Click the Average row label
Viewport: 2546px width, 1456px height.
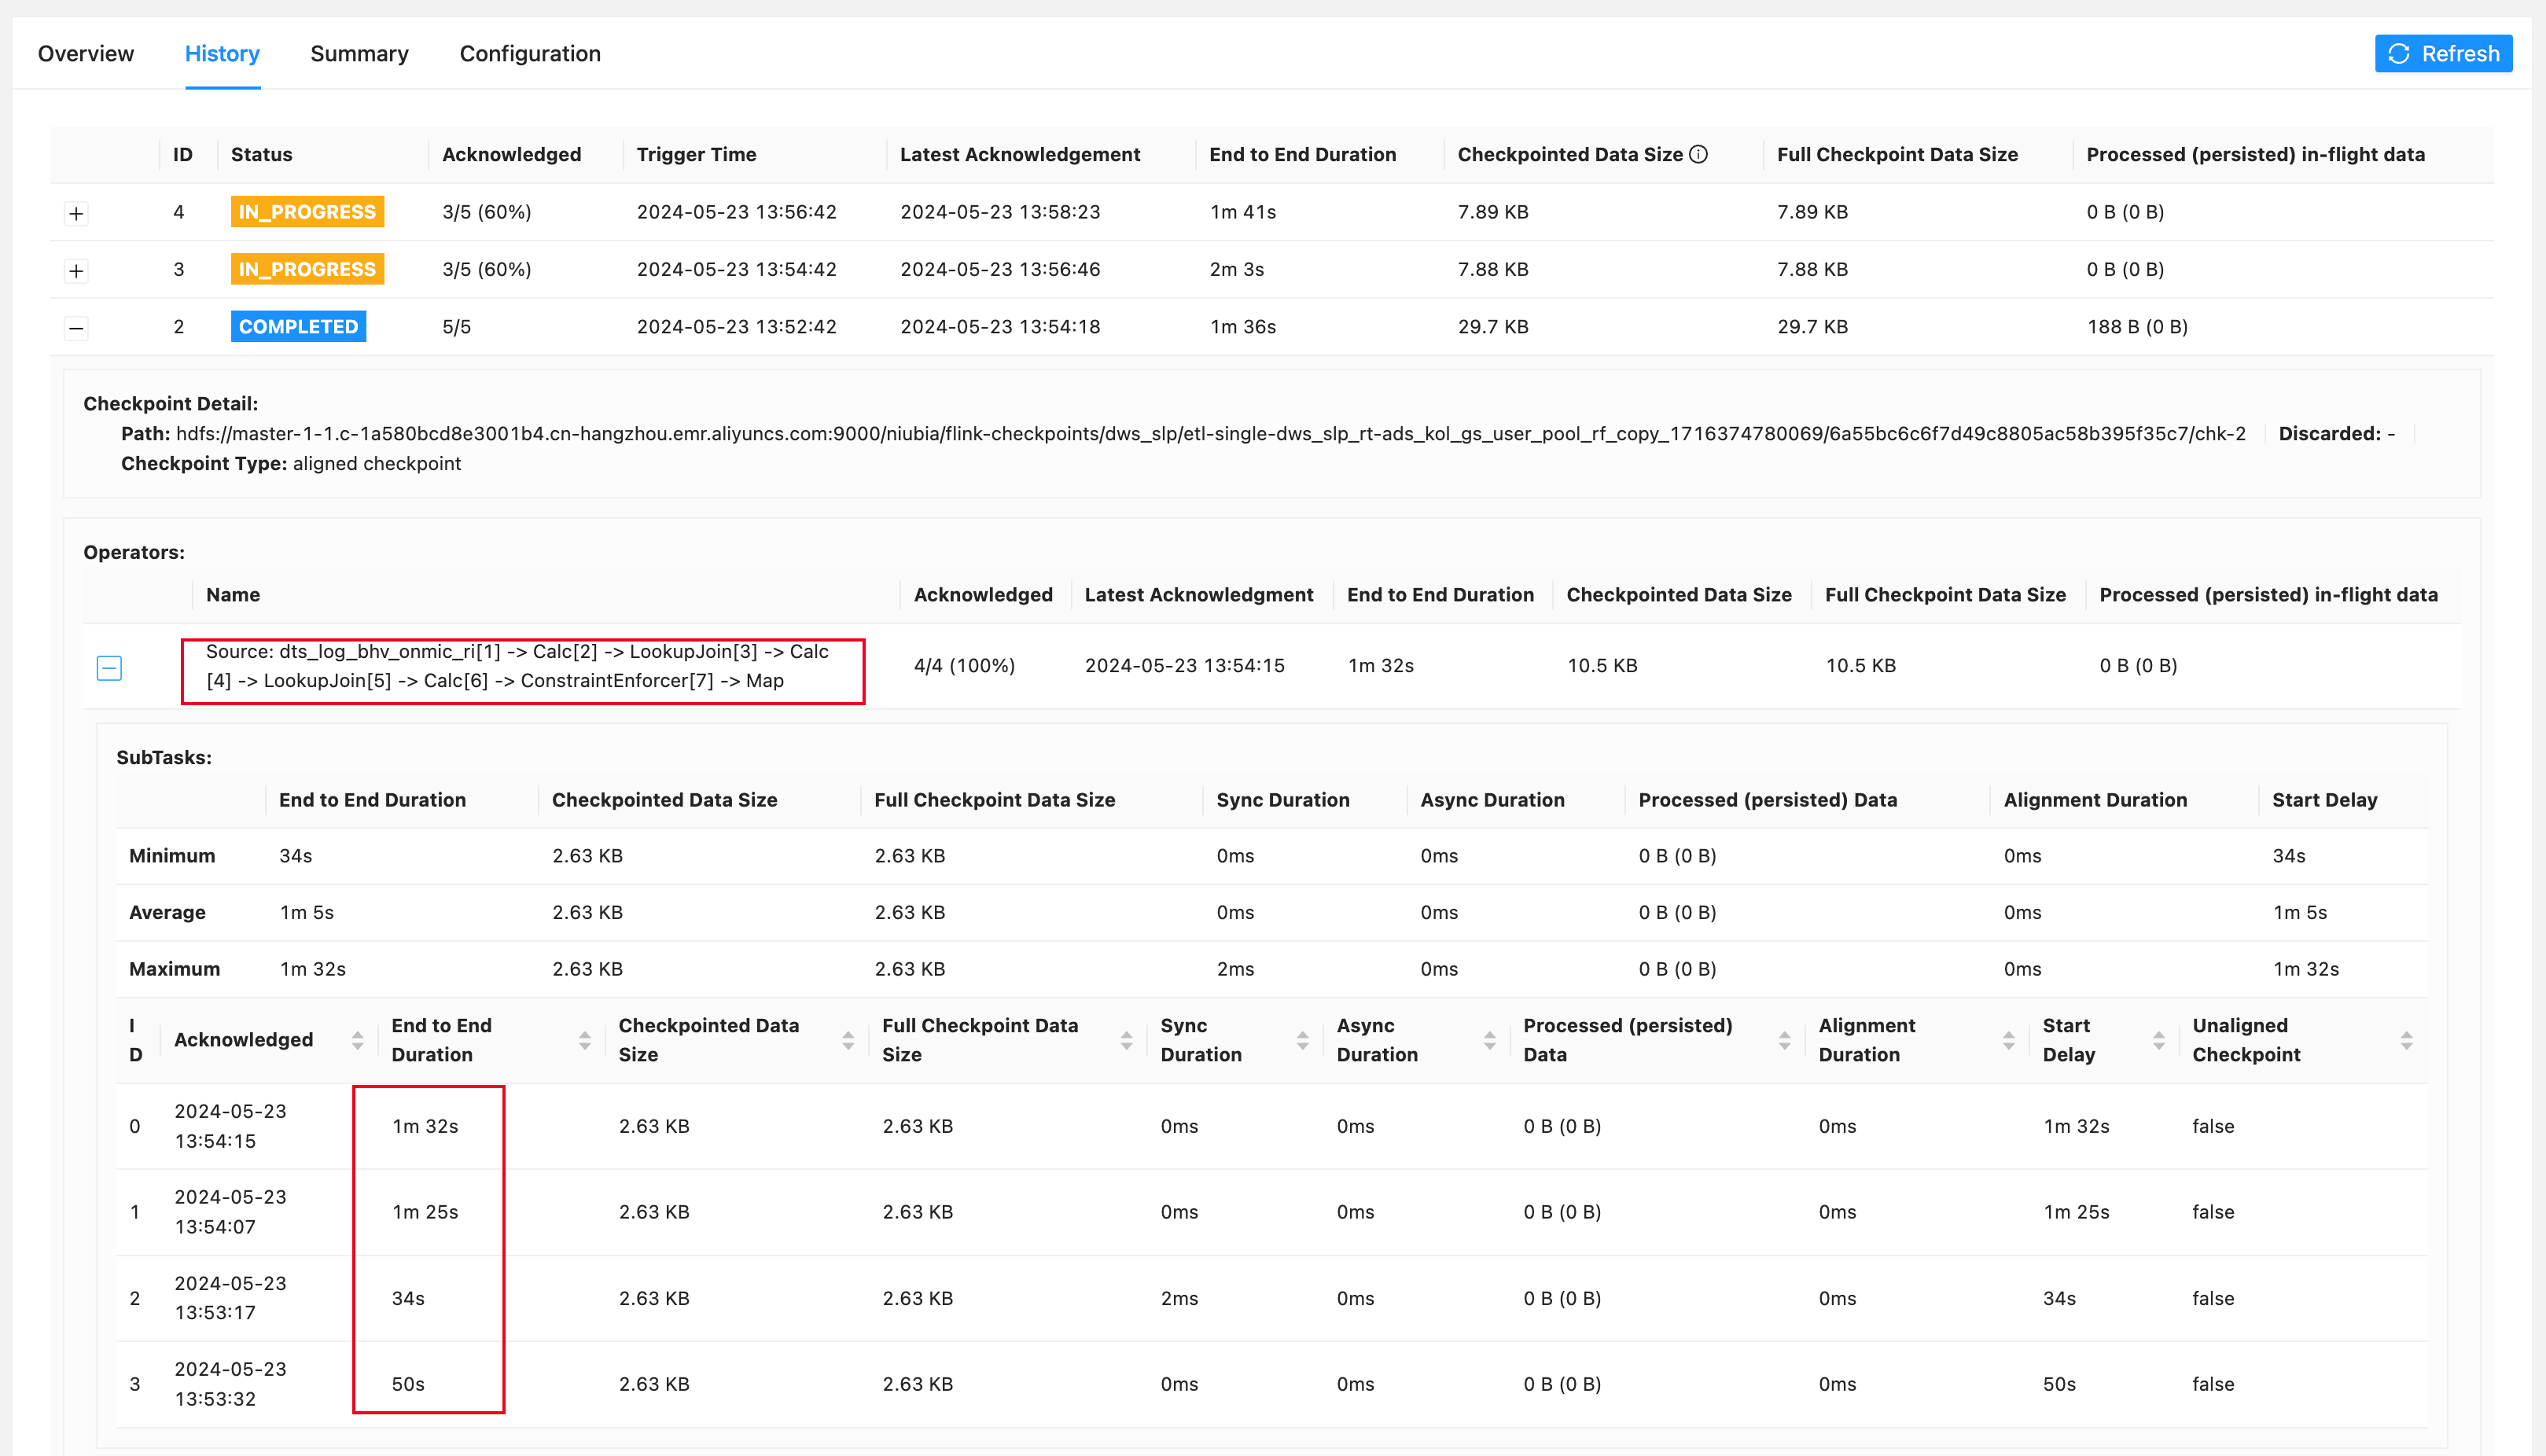pyautogui.click(x=167, y=913)
